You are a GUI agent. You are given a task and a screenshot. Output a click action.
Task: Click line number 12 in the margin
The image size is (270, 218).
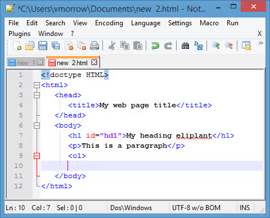(x=19, y=186)
